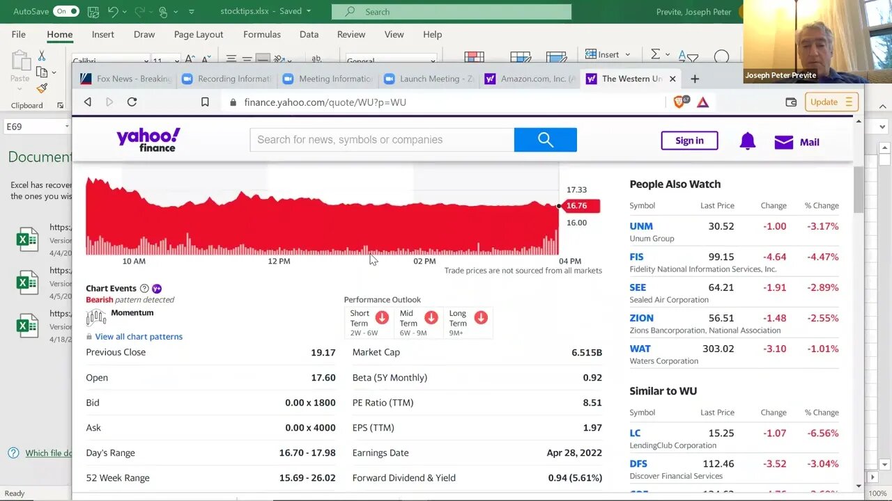Open the Name Box dropdown for E69
Viewport: 892px width, 501px height.
[67, 127]
